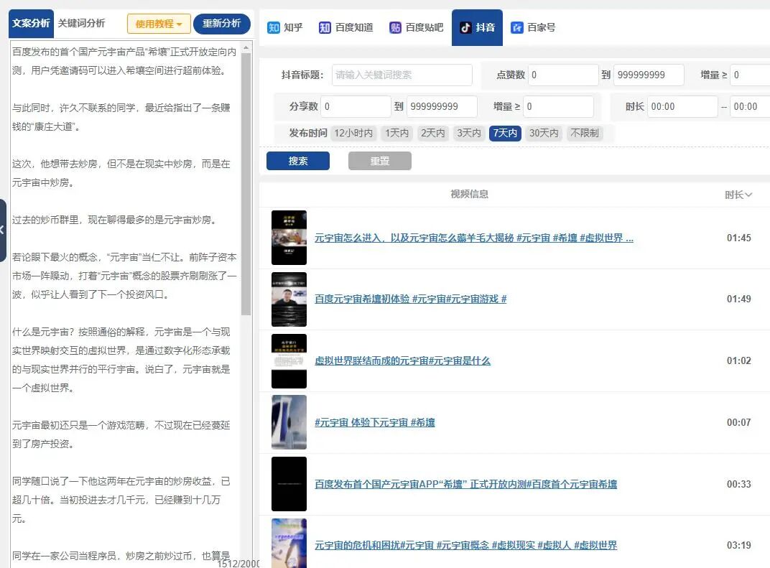Click the paragraph 过去的炒币群里 in article text

coord(114,220)
